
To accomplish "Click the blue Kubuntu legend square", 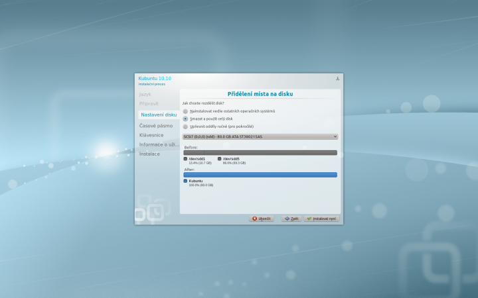I will click(x=185, y=181).
